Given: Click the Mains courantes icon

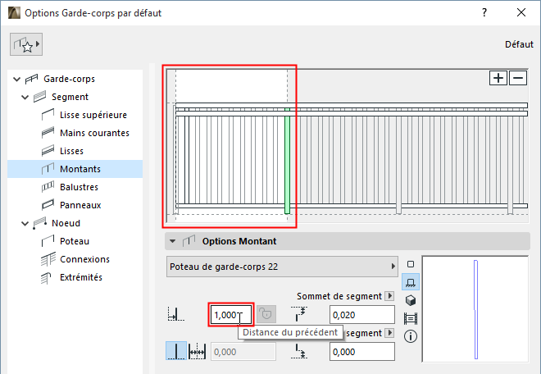Looking at the screenshot, I should pos(48,133).
